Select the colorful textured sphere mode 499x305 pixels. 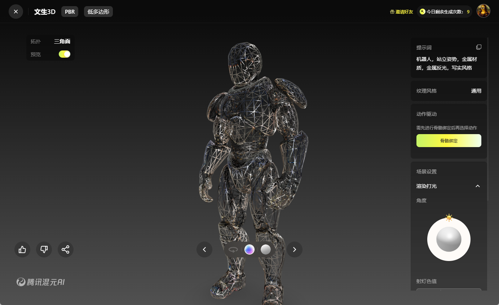[249, 249]
